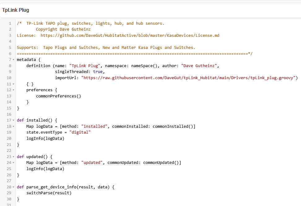Collapse the installed() function fold arrow, line 17

click(x=13, y=120)
